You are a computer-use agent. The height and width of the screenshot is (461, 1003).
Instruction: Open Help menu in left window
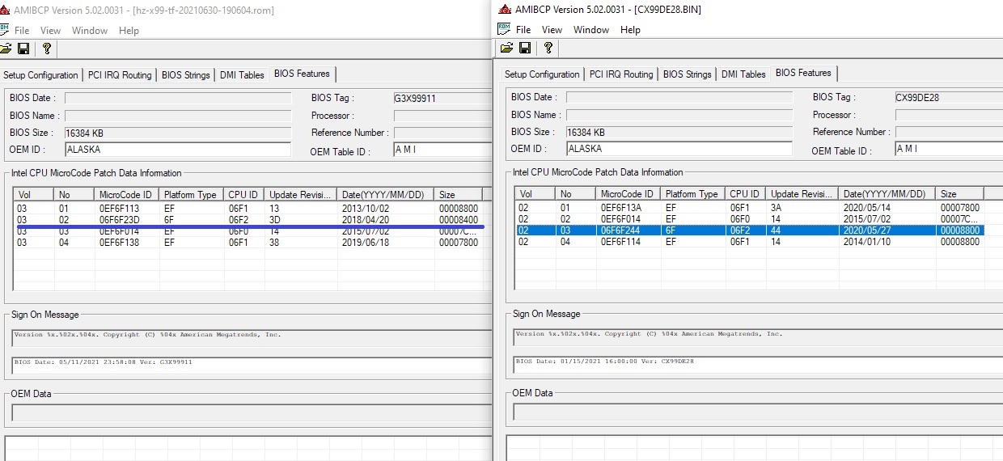(129, 31)
